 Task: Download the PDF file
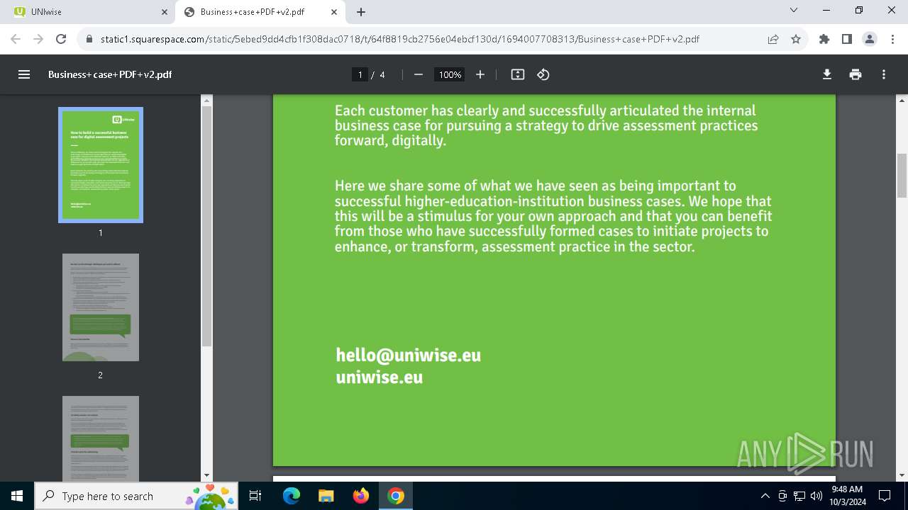(x=827, y=74)
